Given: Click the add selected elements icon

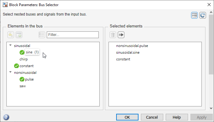Looking at the screenshot, I should click(19, 35).
